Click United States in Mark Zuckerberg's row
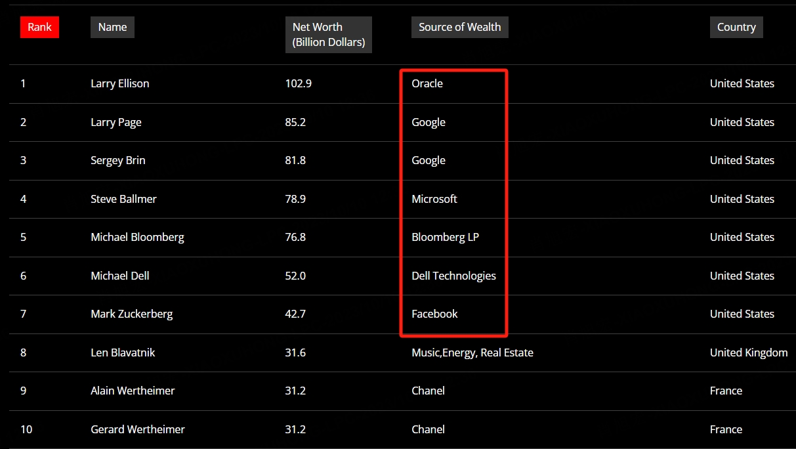This screenshot has height=449, width=796. point(742,314)
